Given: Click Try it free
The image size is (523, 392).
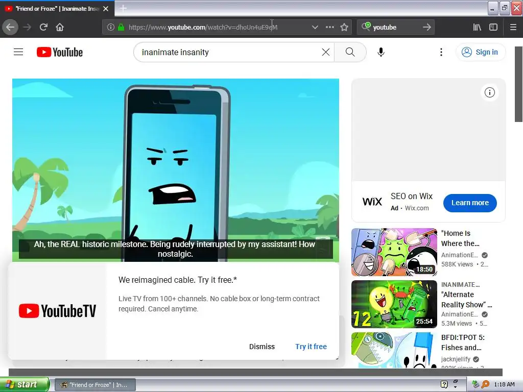Looking at the screenshot, I should [311, 347].
